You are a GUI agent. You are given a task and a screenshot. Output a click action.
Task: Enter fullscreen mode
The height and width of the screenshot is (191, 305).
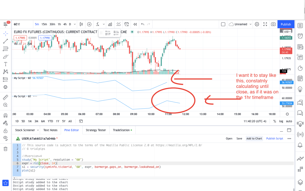[x=265, y=24]
